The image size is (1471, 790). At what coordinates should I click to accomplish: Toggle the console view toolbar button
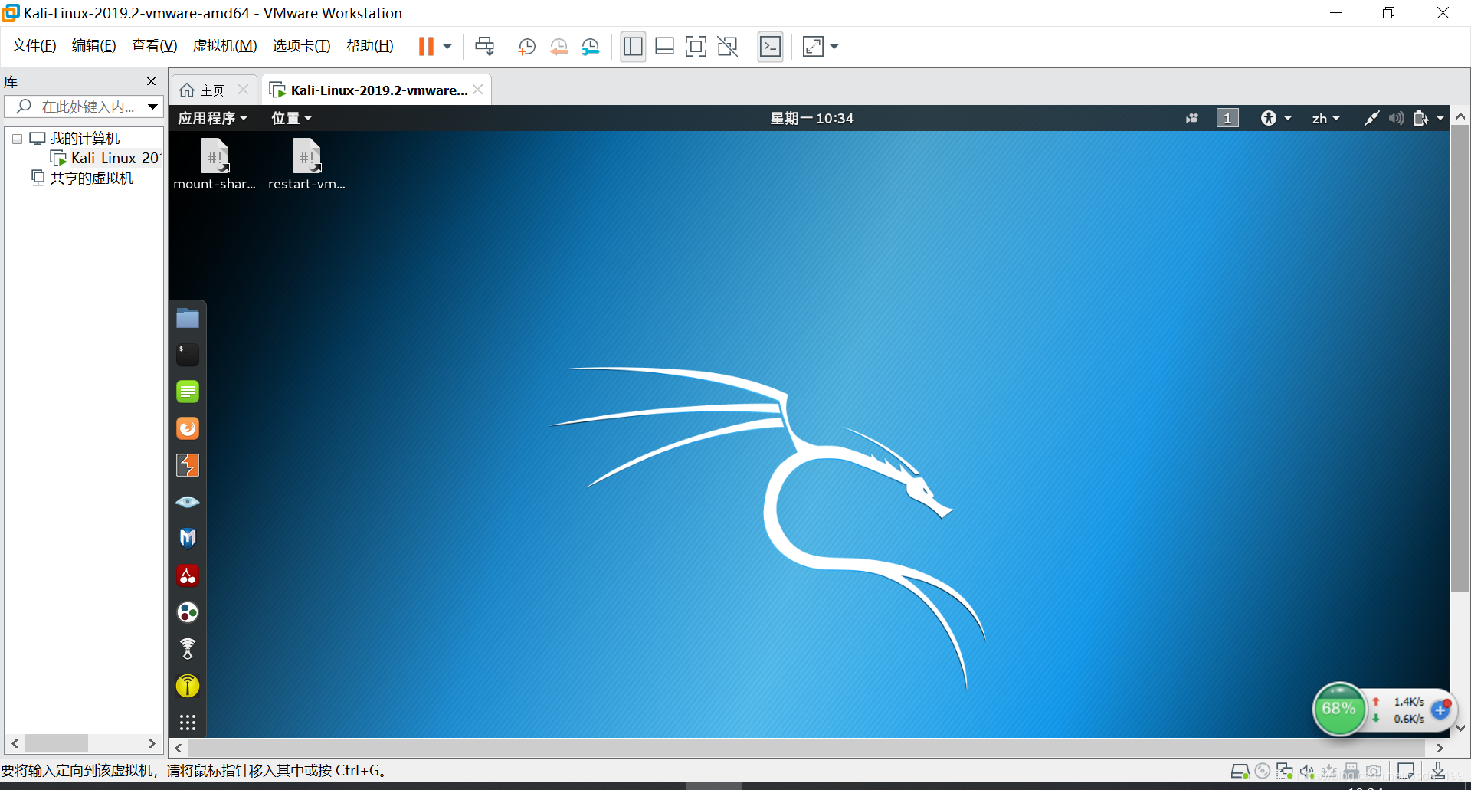(770, 47)
